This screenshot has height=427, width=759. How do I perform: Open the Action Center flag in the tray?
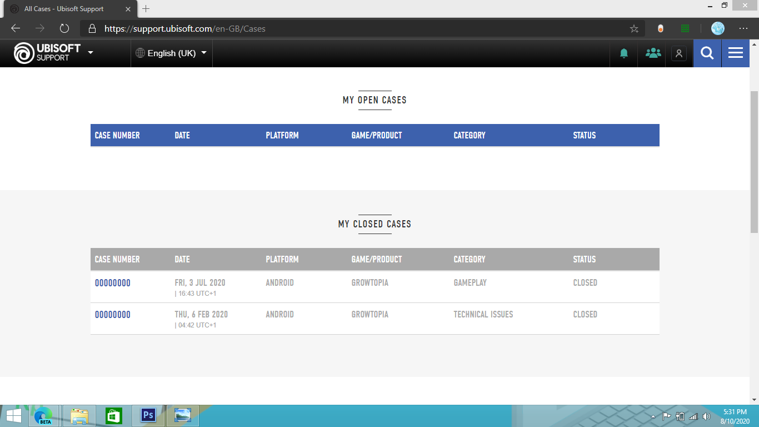(667, 416)
